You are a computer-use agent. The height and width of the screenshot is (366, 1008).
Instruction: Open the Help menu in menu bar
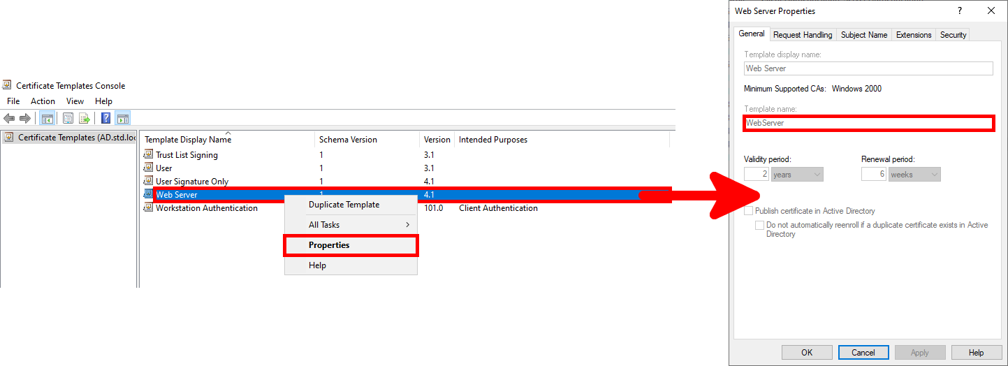(103, 101)
